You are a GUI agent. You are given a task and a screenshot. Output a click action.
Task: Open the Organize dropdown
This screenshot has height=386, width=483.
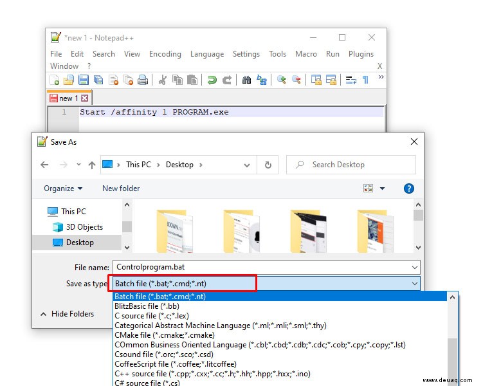point(63,188)
